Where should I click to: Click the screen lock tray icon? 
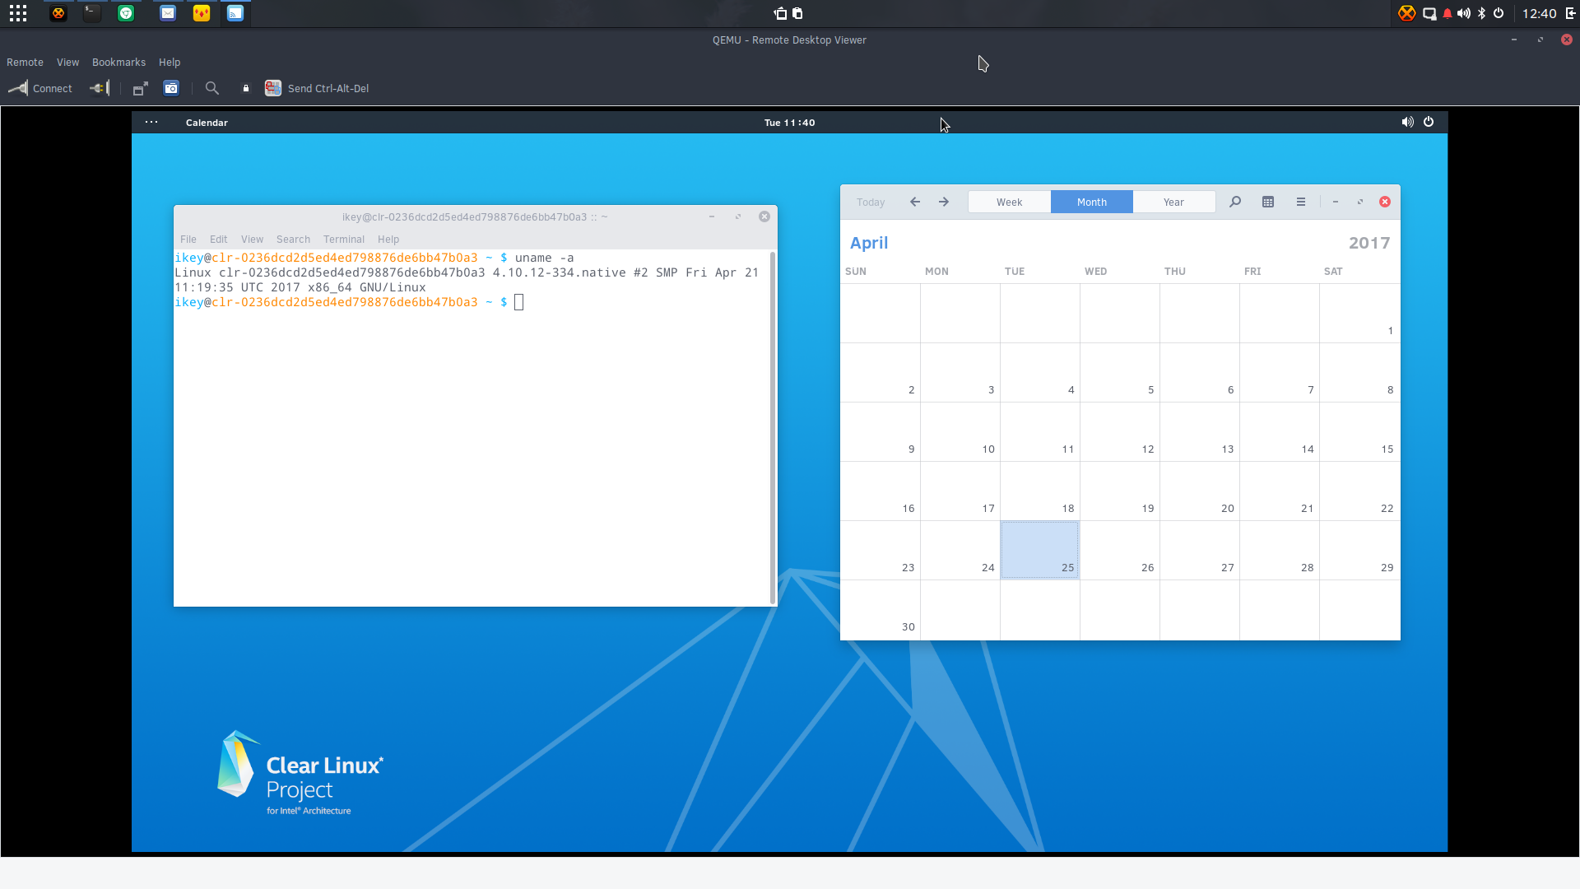[1429, 13]
